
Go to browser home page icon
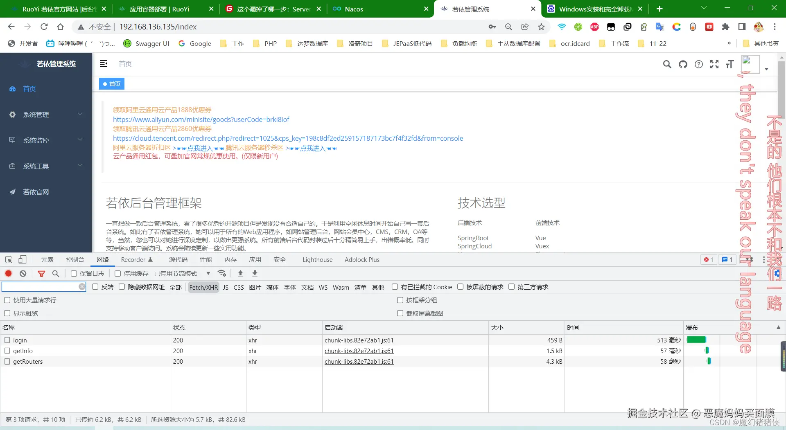(x=60, y=27)
